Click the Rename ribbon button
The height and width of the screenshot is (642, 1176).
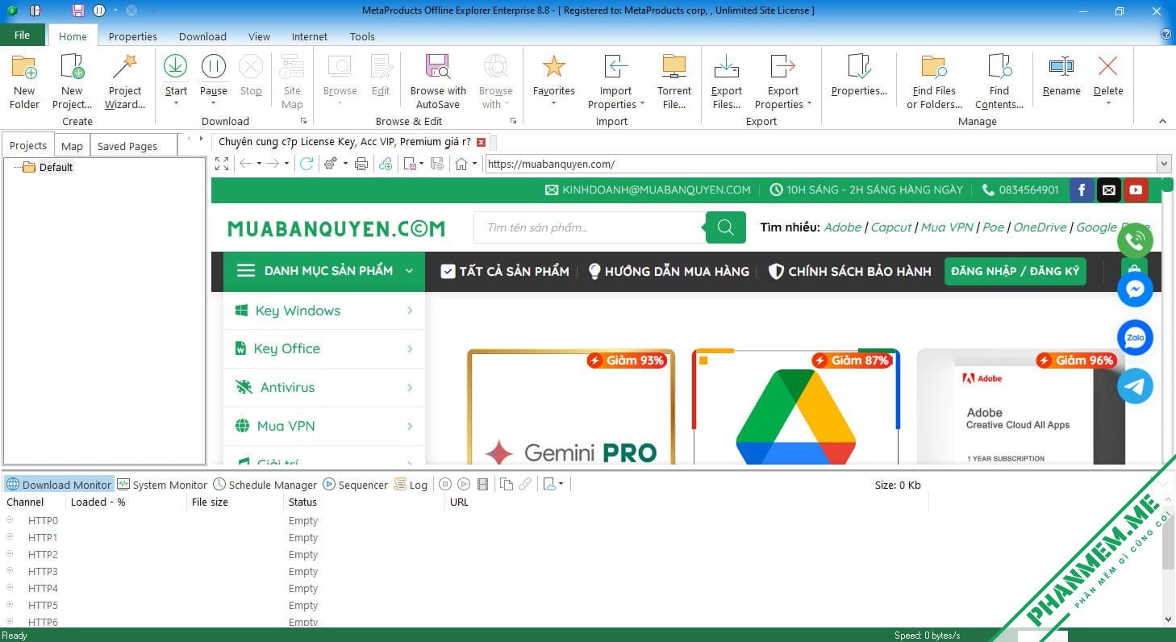[1061, 76]
